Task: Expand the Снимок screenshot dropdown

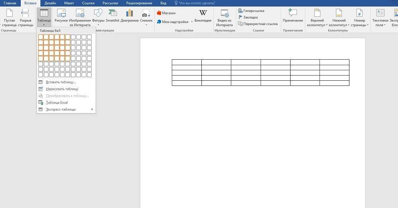Action: (x=146, y=25)
